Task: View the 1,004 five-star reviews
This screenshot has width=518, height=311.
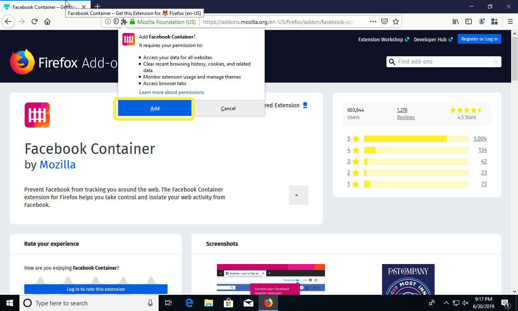Action: pyautogui.click(x=480, y=138)
